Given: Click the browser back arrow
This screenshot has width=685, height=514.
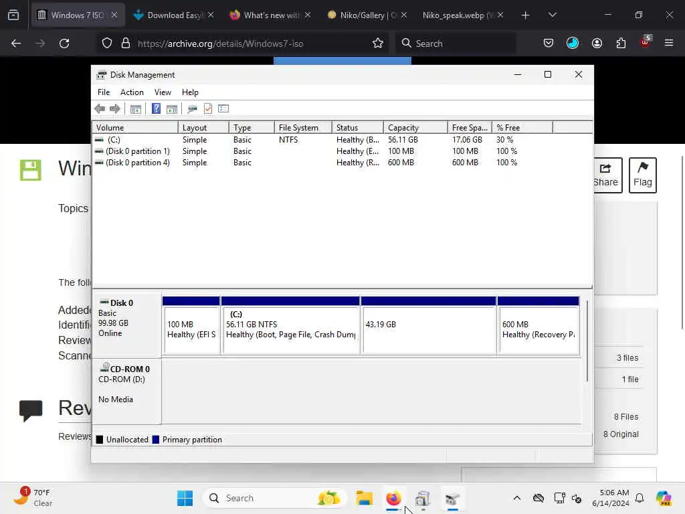Looking at the screenshot, I should pyautogui.click(x=16, y=44).
